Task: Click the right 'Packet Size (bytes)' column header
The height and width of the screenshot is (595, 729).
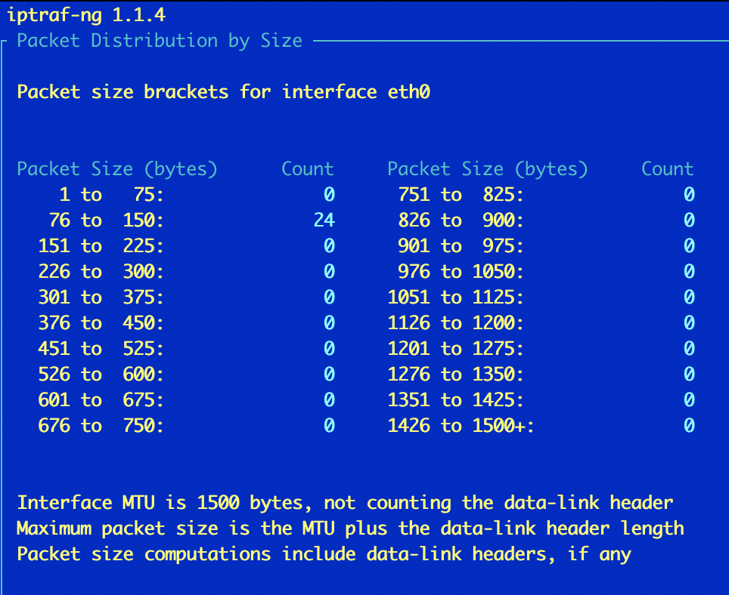Action: [x=488, y=169]
